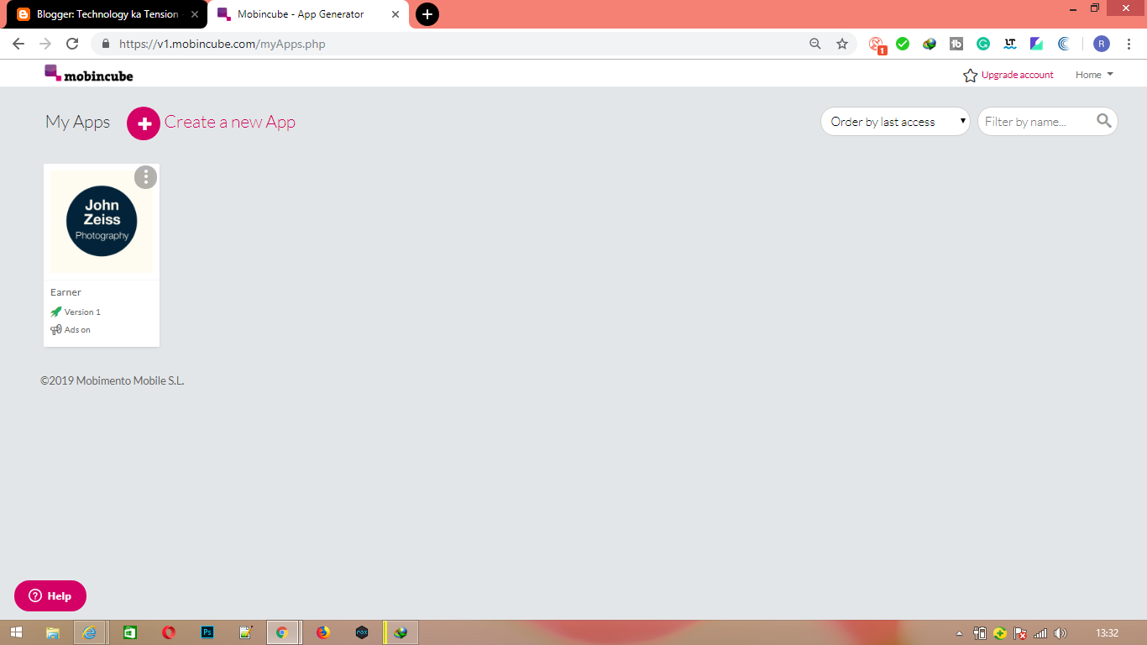The image size is (1147, 645).
Task: Show hidden system tray icons
Action: click(x=960, y=633)
